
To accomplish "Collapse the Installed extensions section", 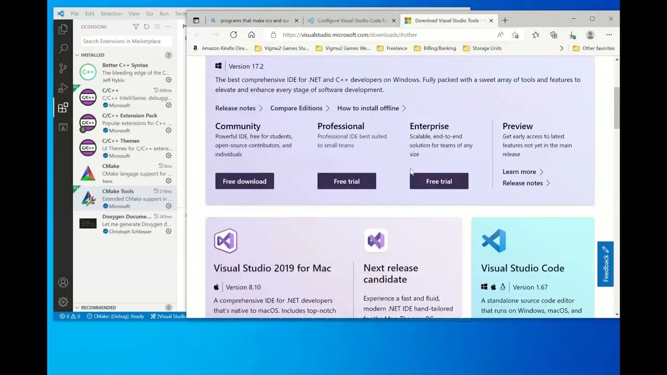I will 77,55.
